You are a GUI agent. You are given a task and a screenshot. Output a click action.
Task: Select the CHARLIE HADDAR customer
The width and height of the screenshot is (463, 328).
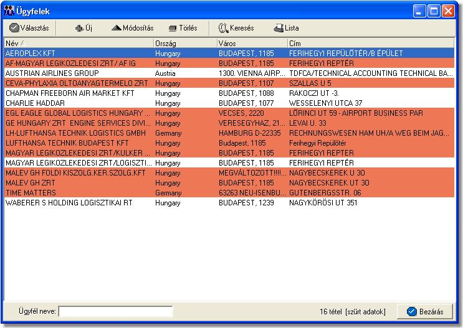[229, 103]
